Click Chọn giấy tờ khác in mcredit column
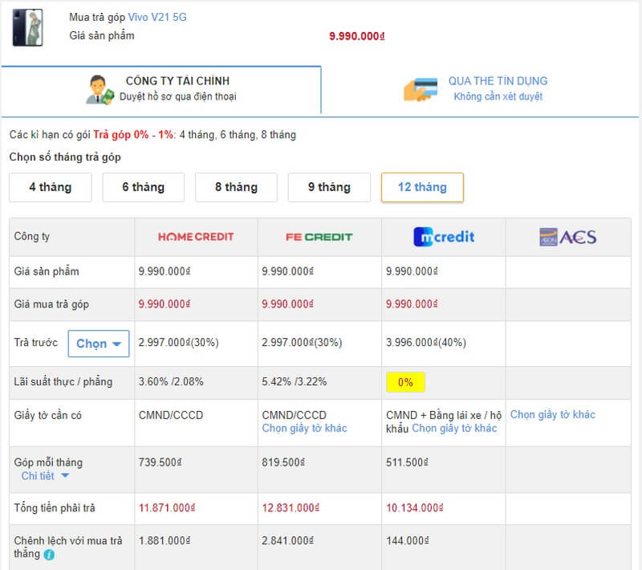 [454, 429]
